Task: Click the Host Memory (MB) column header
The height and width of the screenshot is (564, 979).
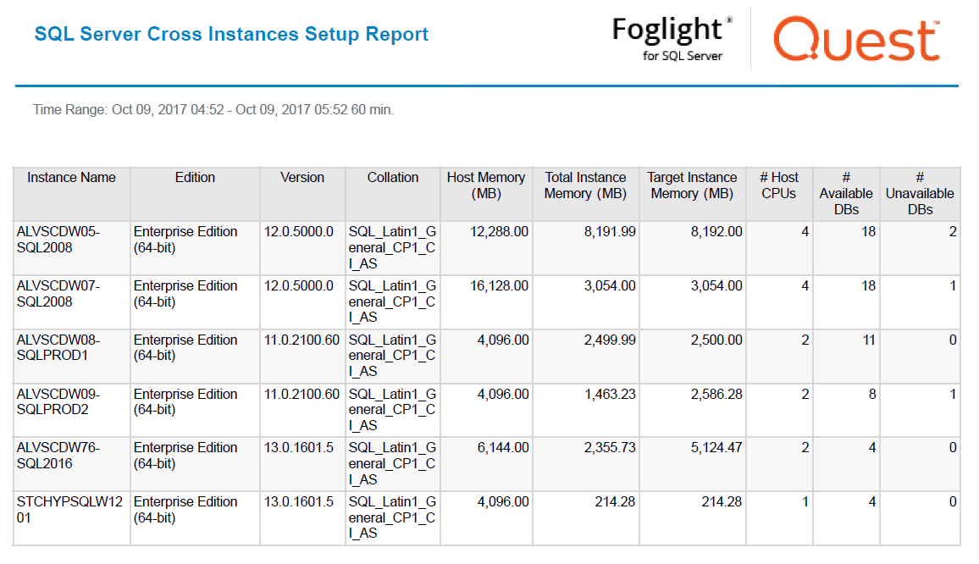Action: 486,185
